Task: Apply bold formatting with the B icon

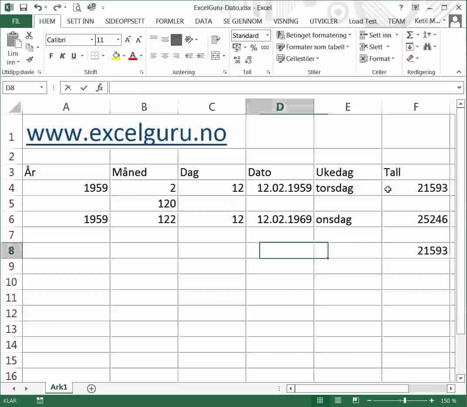Action: pos(51,56)
